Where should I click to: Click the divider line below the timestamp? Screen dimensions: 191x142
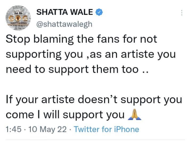[95, 140]
